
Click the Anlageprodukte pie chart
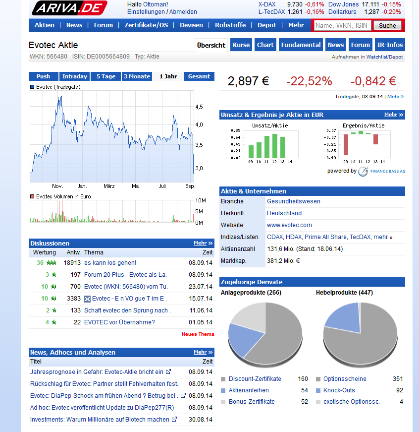(265, 334)
